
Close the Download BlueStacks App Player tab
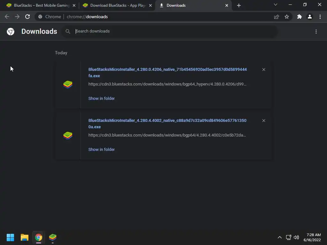coord(150,5)
